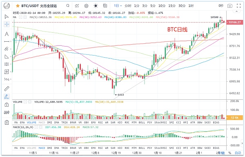
Task: Expand Elliott wave tool options arrow
Action: point(11,79)
